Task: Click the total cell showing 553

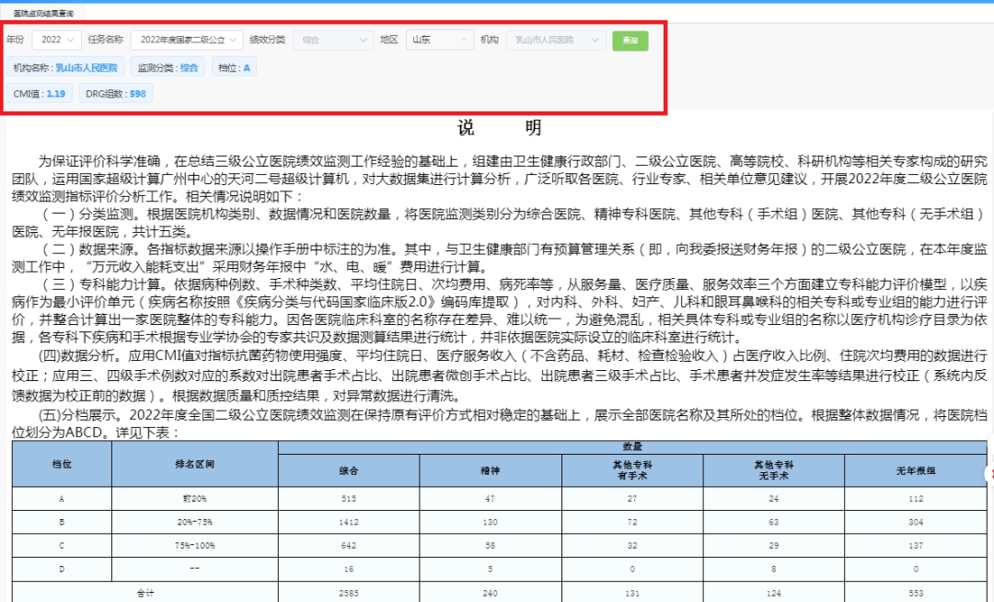Action: 916,593
